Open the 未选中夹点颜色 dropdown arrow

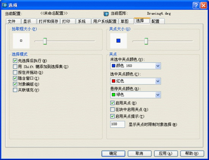click(x=158, y=66)
